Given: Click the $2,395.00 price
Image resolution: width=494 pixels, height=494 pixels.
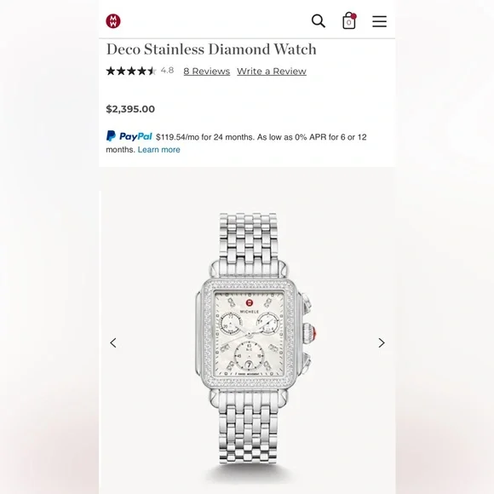Looking at the screenshot, I should 130,109.
